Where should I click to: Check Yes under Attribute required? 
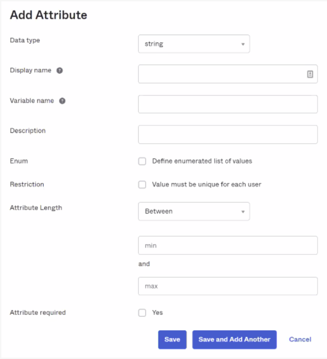(142, 313)
